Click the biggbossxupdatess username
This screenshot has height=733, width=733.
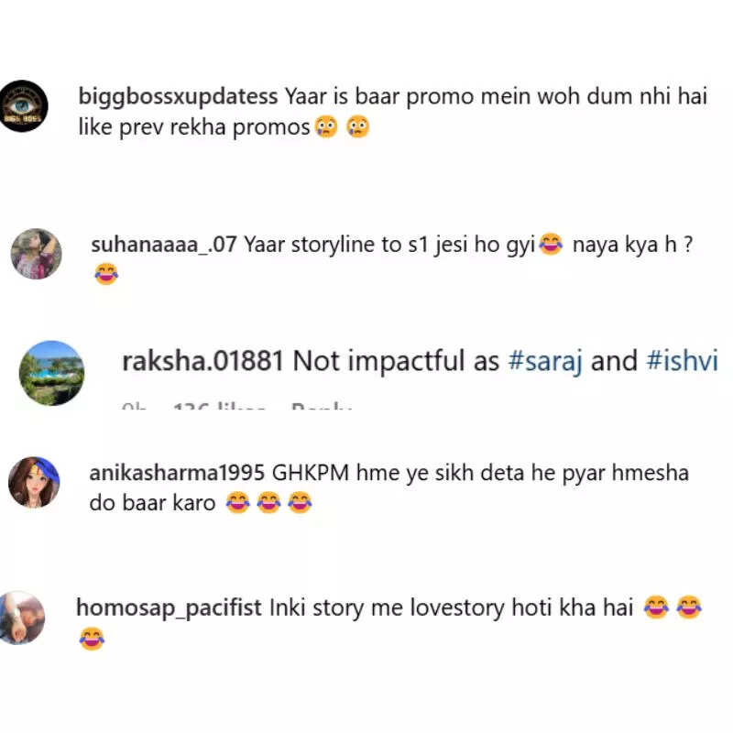[x=178, y=97]
